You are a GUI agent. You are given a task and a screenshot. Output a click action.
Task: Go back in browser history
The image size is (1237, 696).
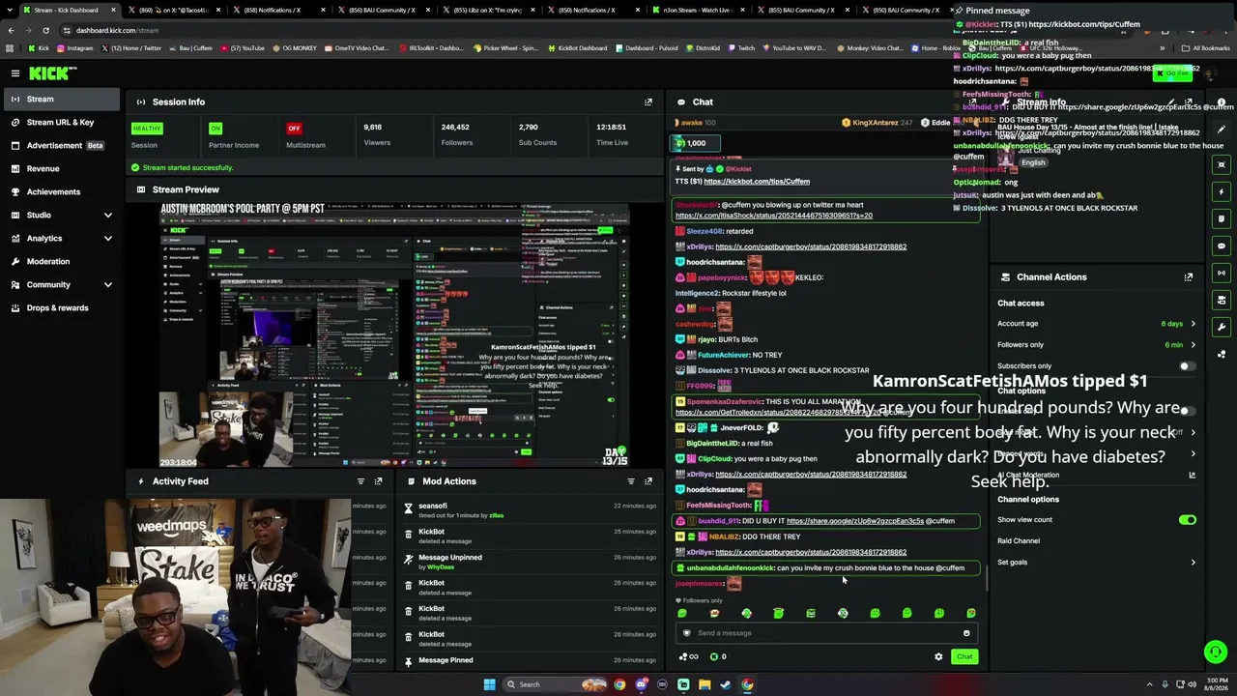tap(12, 30)
